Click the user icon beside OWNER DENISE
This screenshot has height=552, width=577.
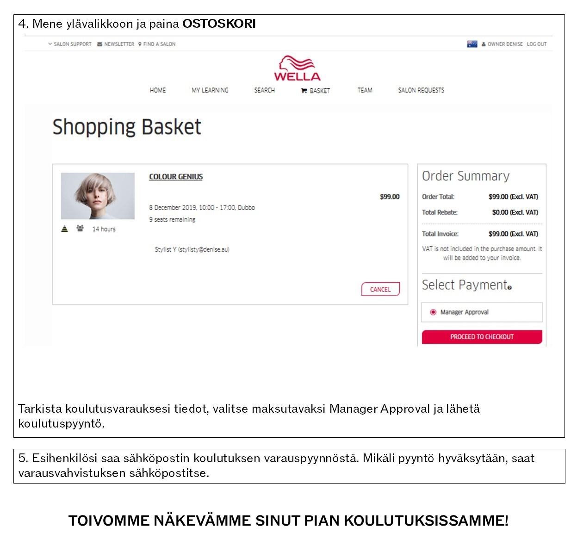484,44
